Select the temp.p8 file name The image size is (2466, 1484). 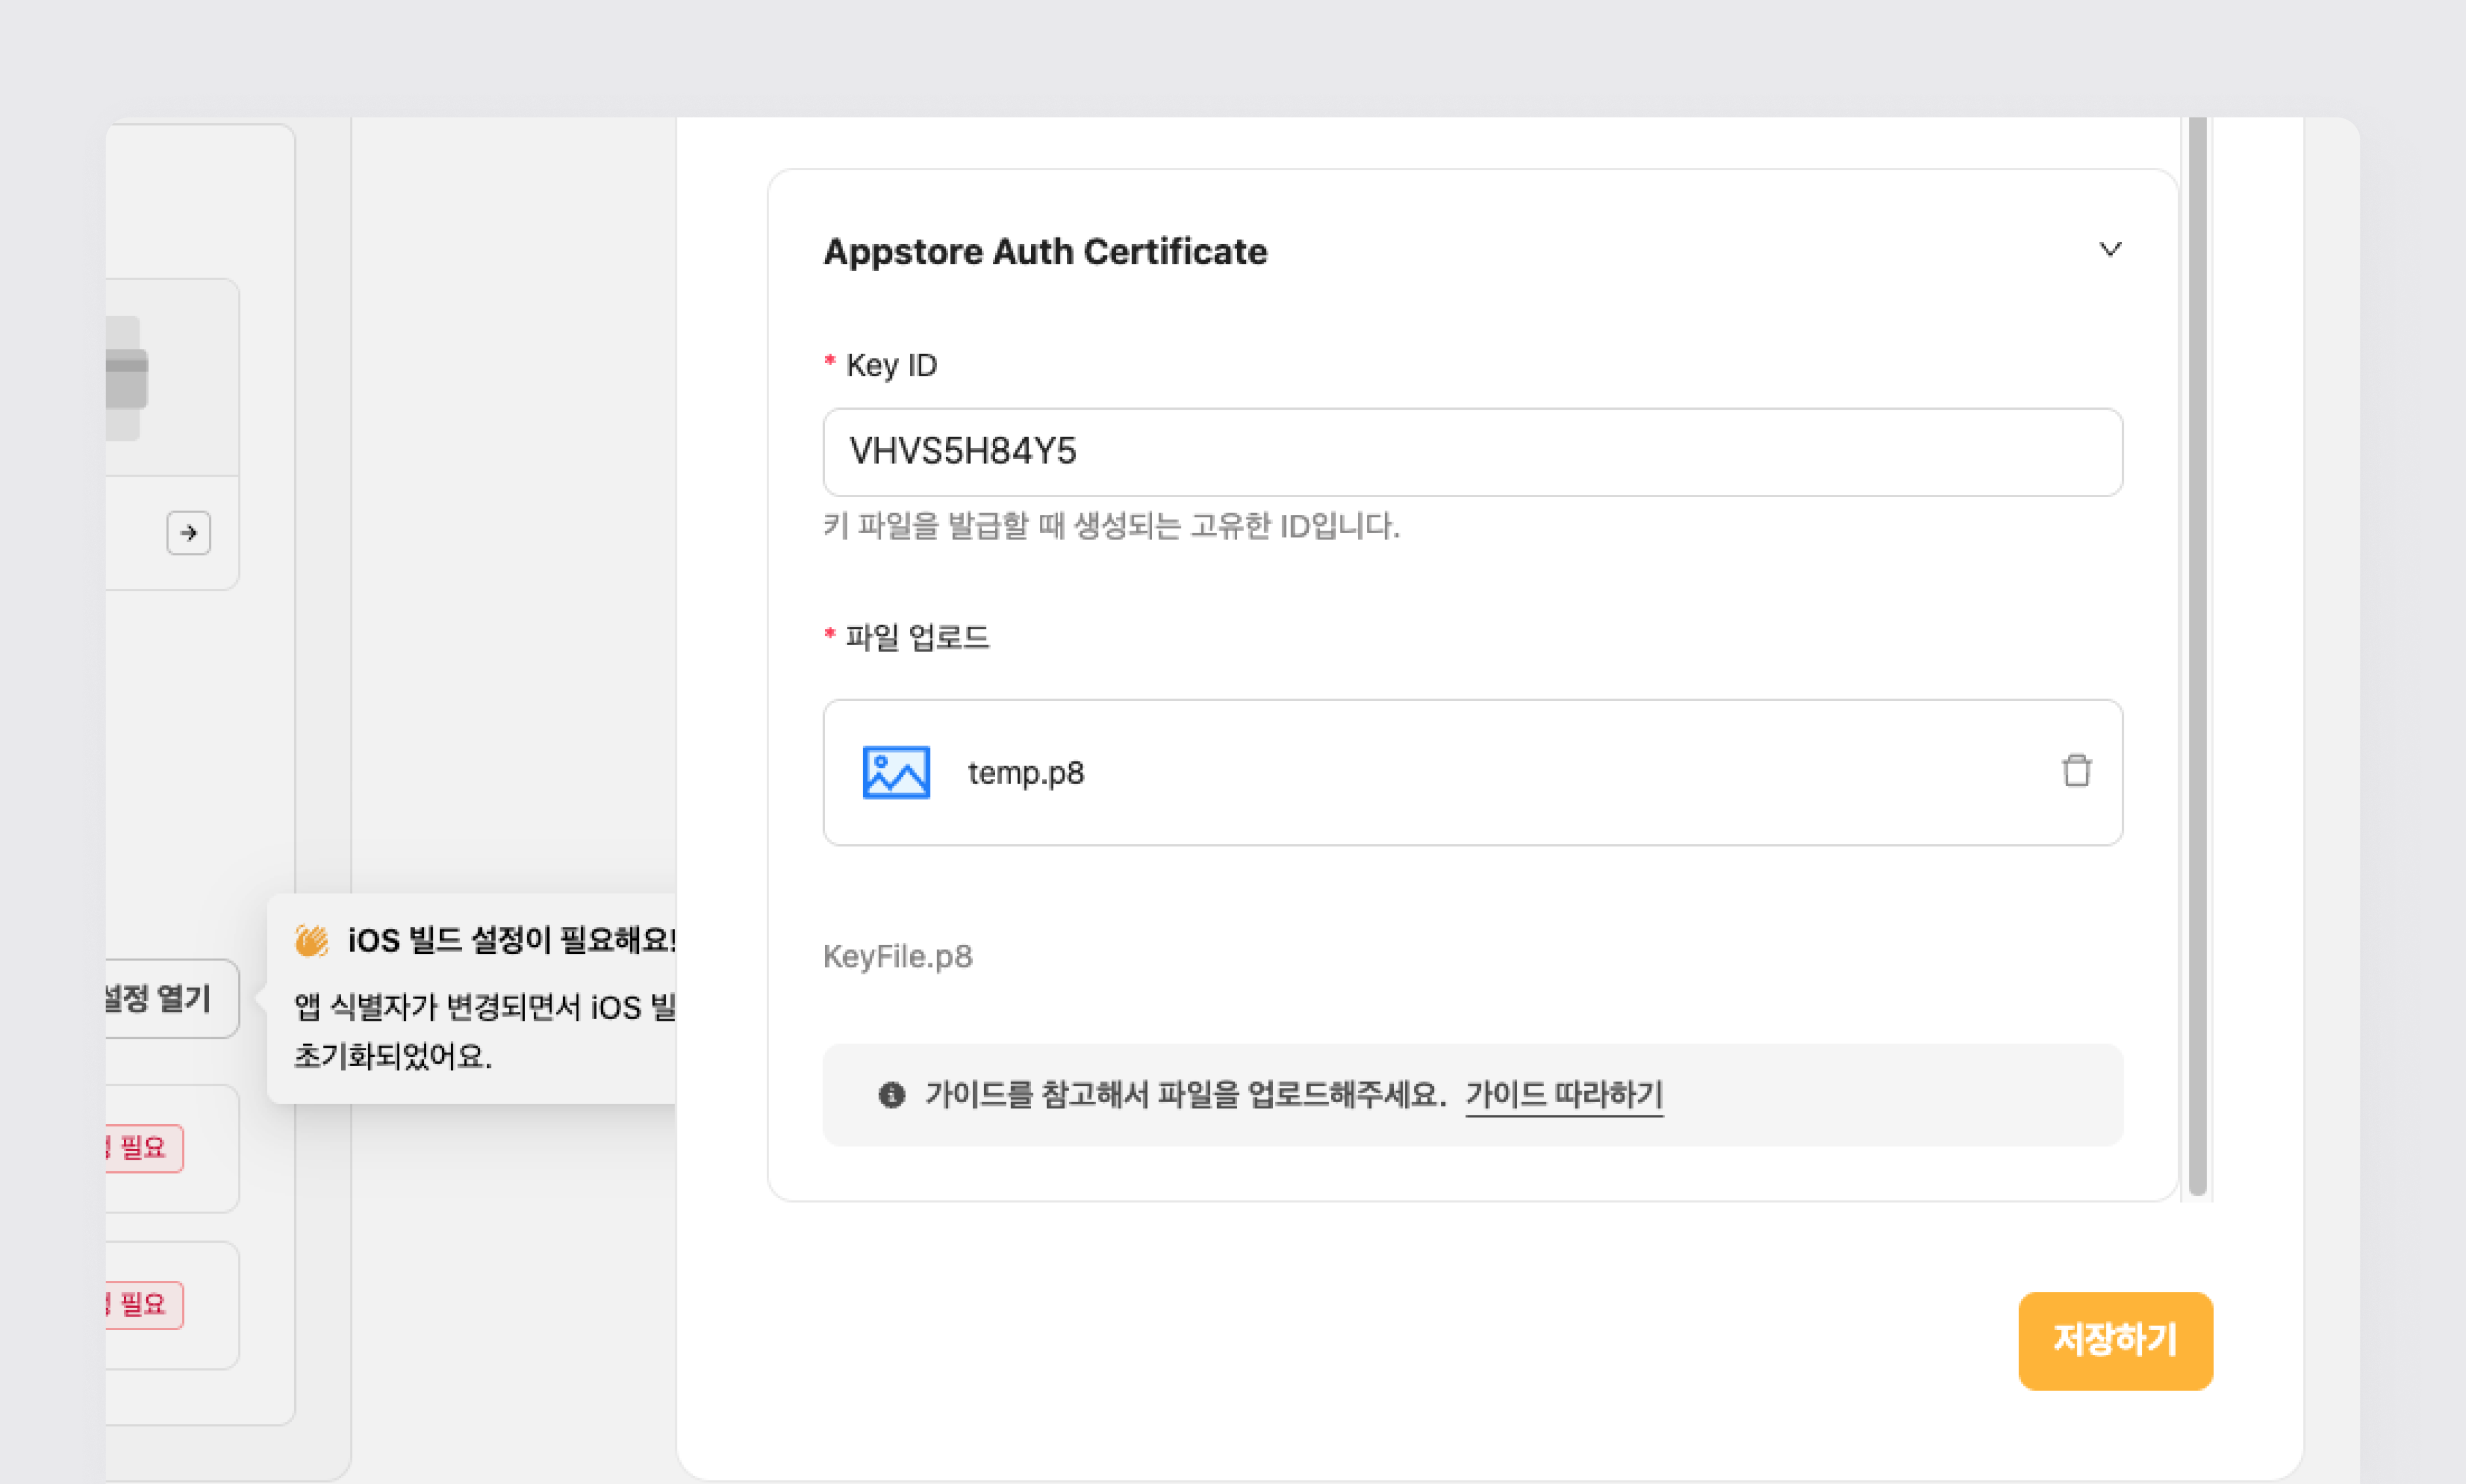click(1025, 773)
